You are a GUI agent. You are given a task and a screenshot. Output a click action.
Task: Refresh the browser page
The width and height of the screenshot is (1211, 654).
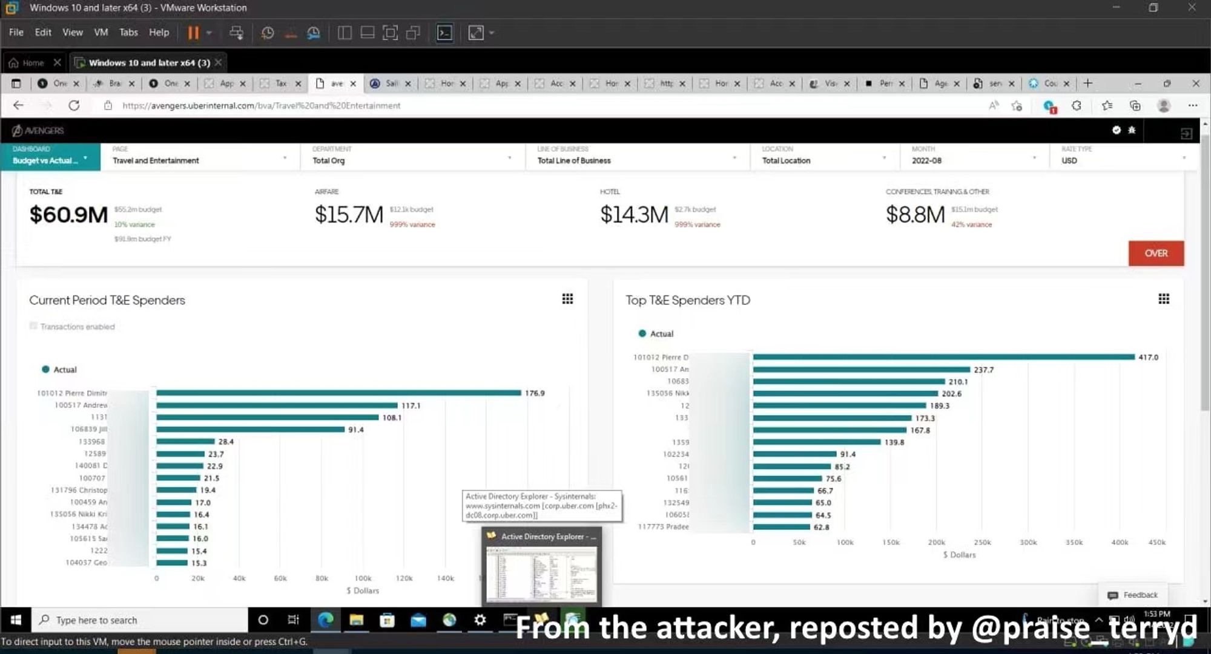pyautogui.click(x=74, y=105)
